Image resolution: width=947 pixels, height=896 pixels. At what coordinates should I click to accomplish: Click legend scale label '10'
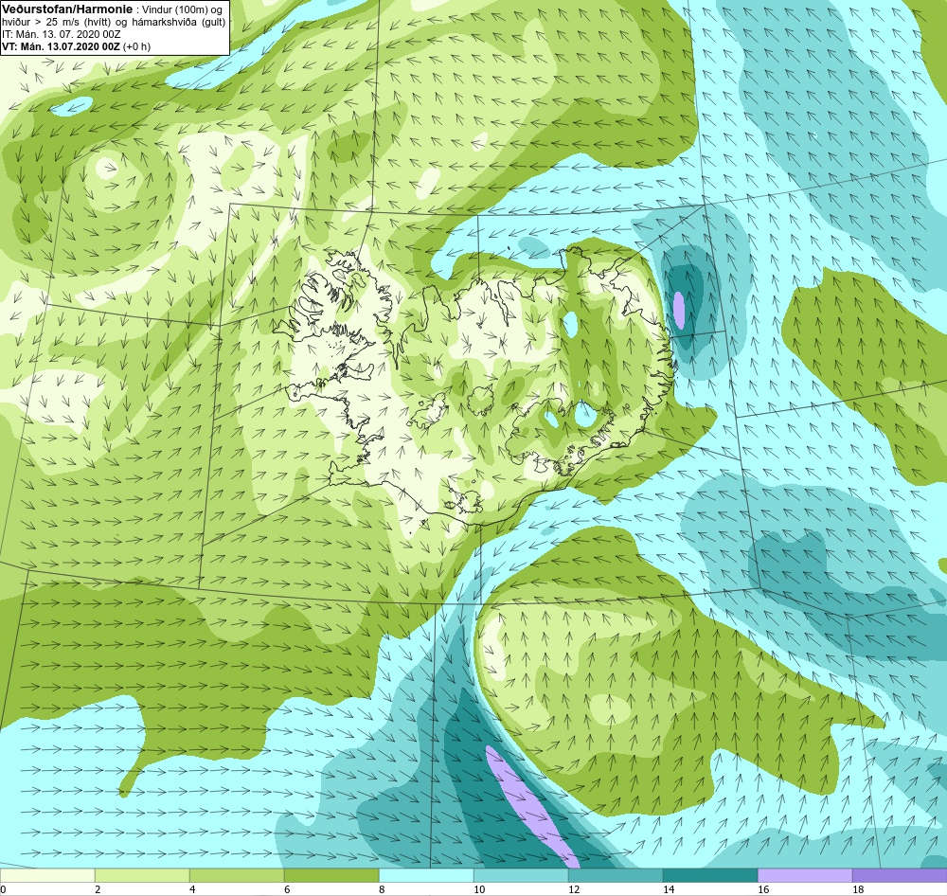[x=479, y=889]
